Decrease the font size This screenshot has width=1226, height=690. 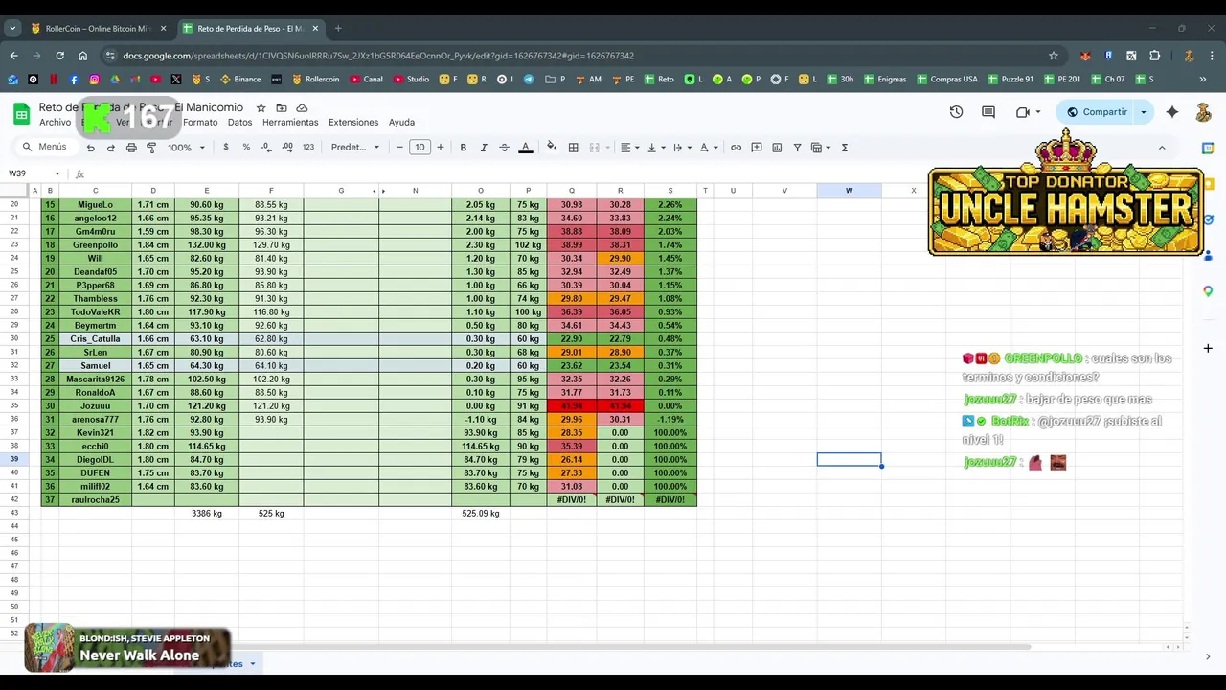(x=399, y=148)
